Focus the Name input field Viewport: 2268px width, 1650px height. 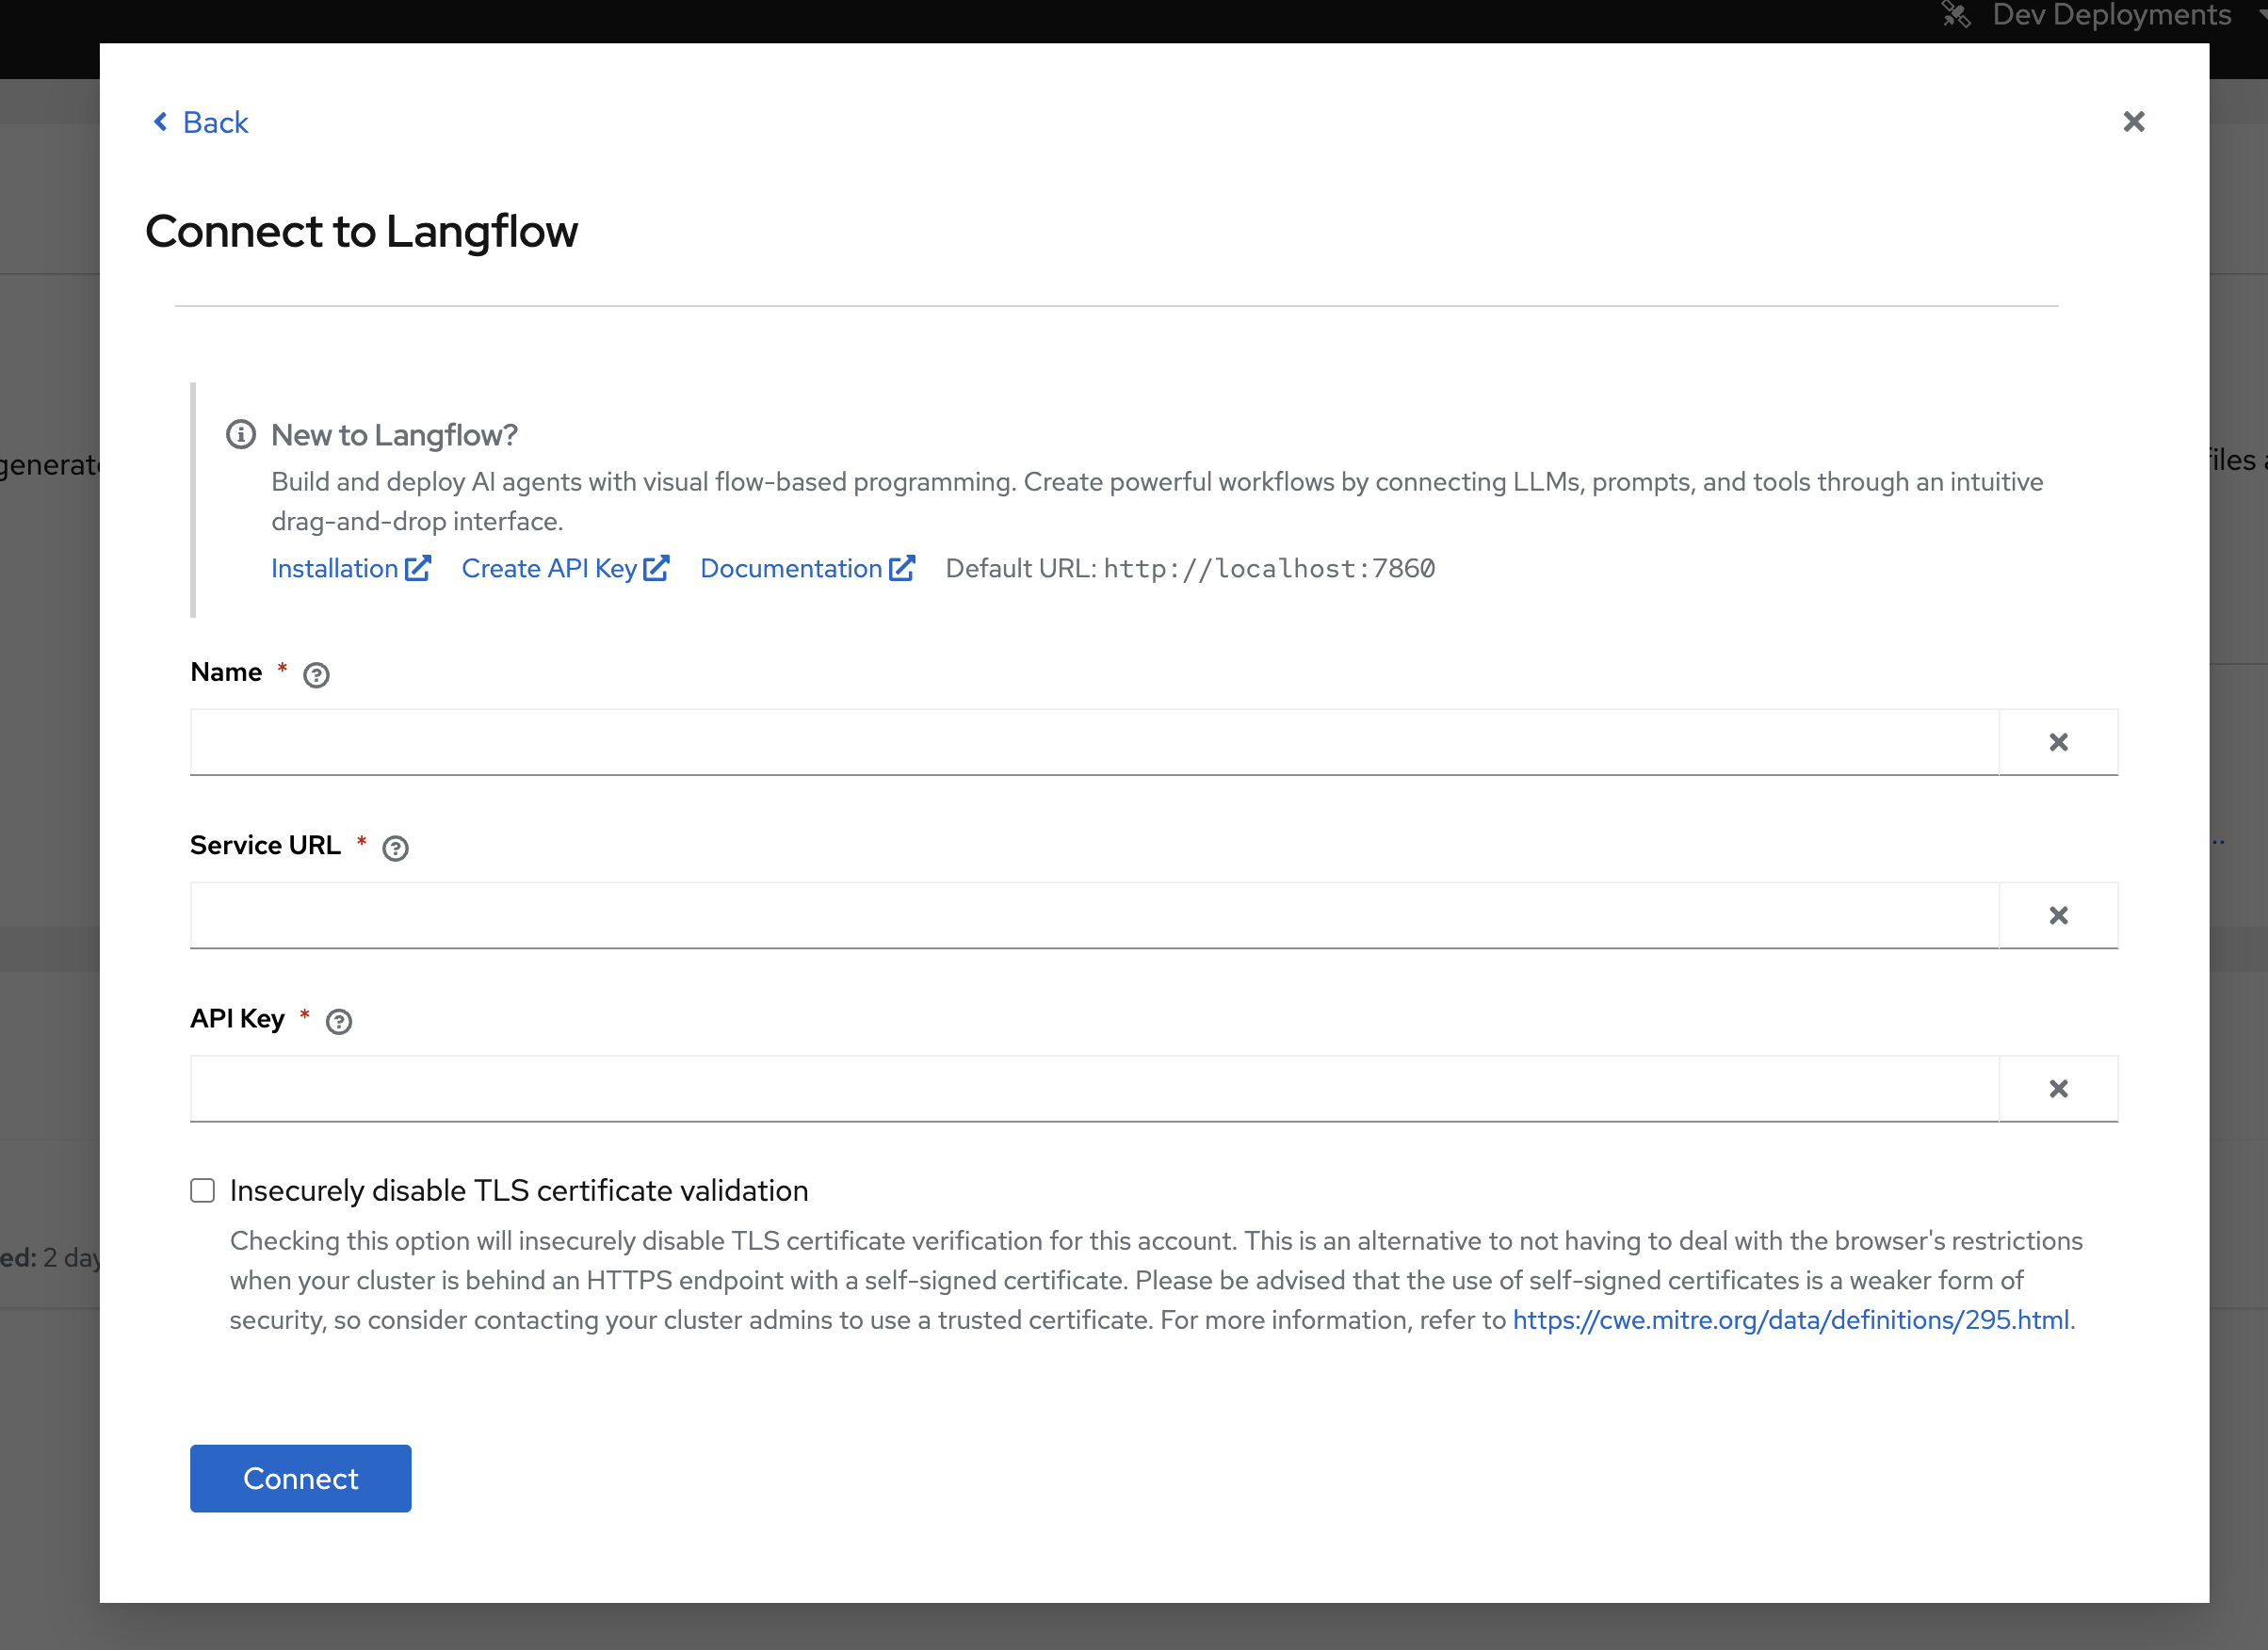[1093, 742]
